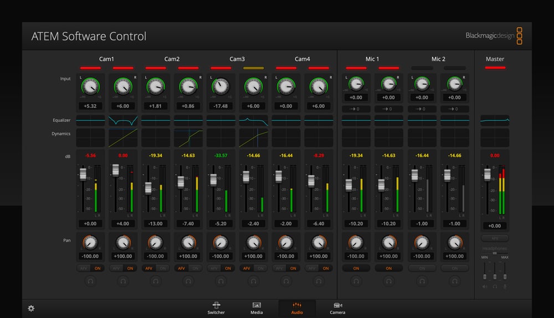Screen dimensions: 554x318
Task: Click the speaker icon in Master headphones section
Action: coord(485,286)
